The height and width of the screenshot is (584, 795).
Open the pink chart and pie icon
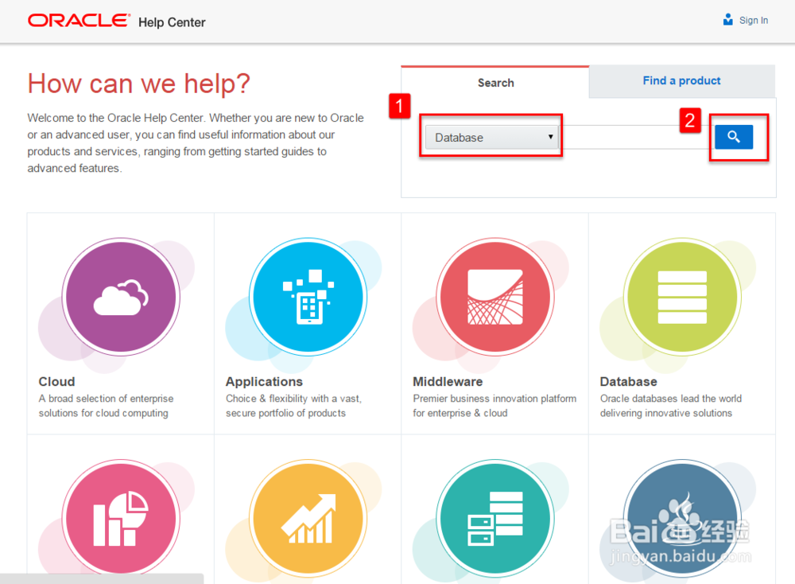click(x=121, y=519)
